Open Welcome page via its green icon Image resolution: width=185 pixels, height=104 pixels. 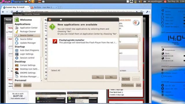coord(17,20)
